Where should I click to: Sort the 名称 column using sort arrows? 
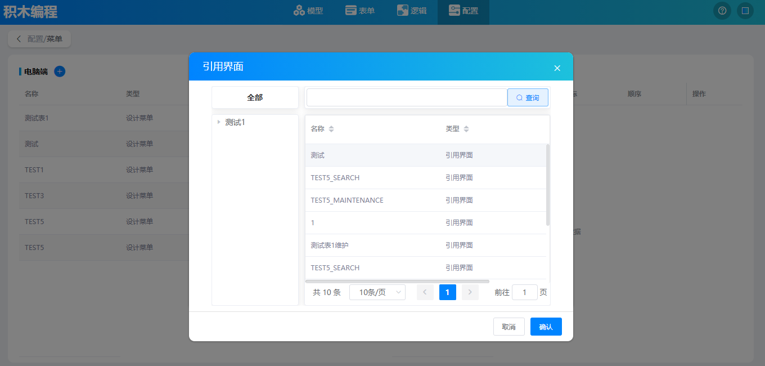(x=331, y=129)
